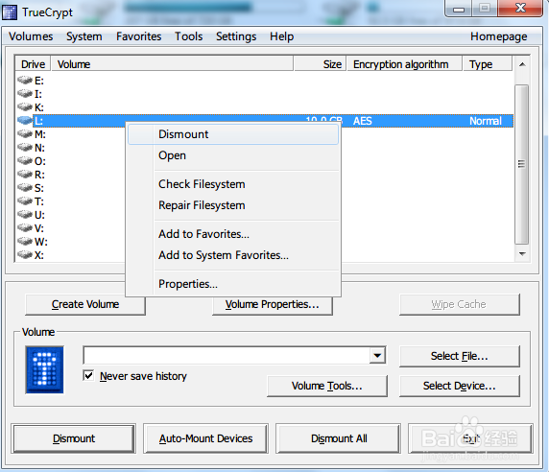Select Check Filesystem in context menu
Image resolution: width=549 pixels, height=472 pixels.
233,184
